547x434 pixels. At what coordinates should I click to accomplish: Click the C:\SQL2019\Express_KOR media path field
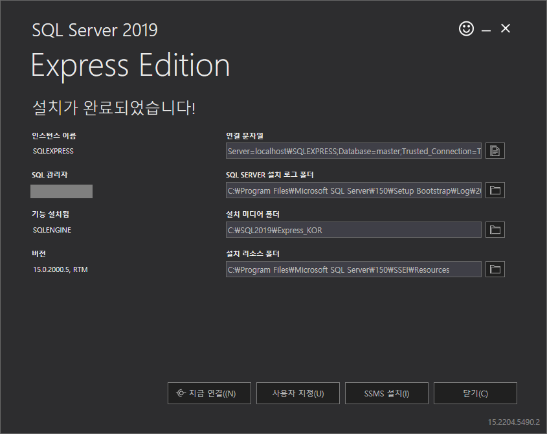[x=353, y=230]
